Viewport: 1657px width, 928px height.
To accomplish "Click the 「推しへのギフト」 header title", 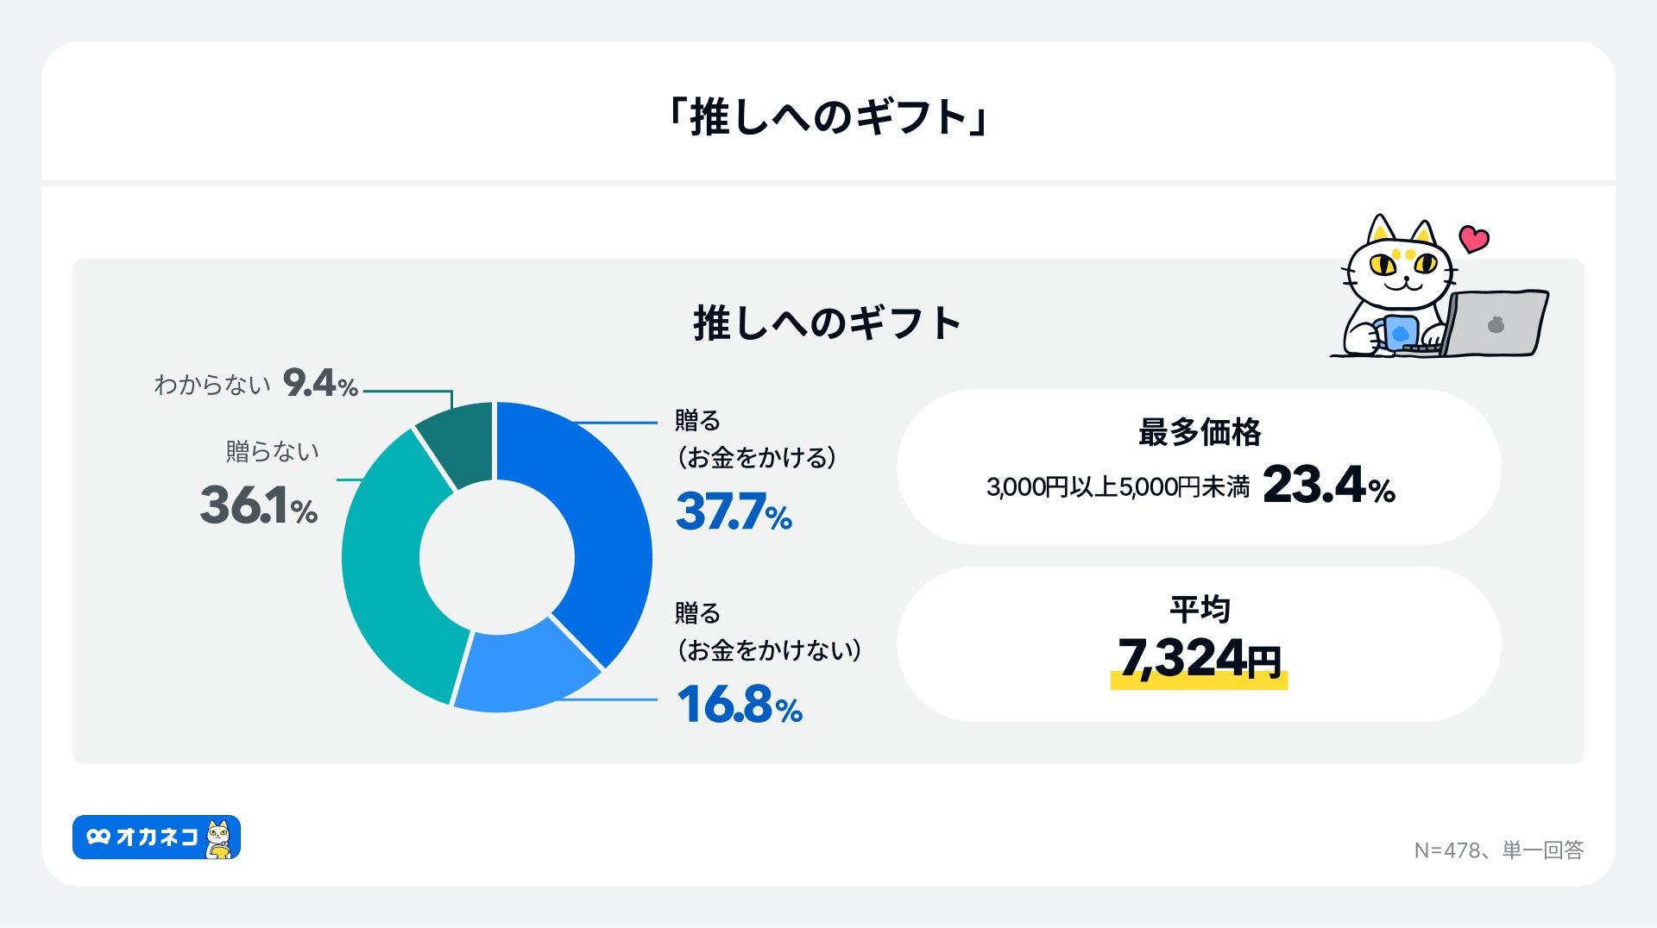I will 828,116.
